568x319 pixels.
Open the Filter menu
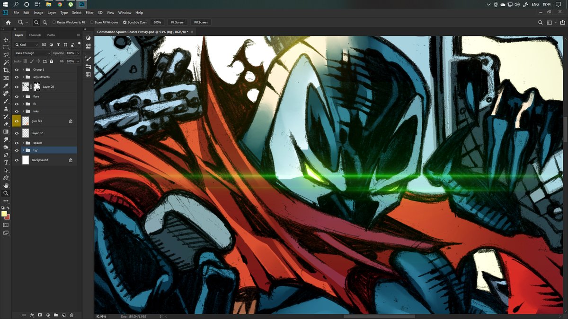(89, 13)
